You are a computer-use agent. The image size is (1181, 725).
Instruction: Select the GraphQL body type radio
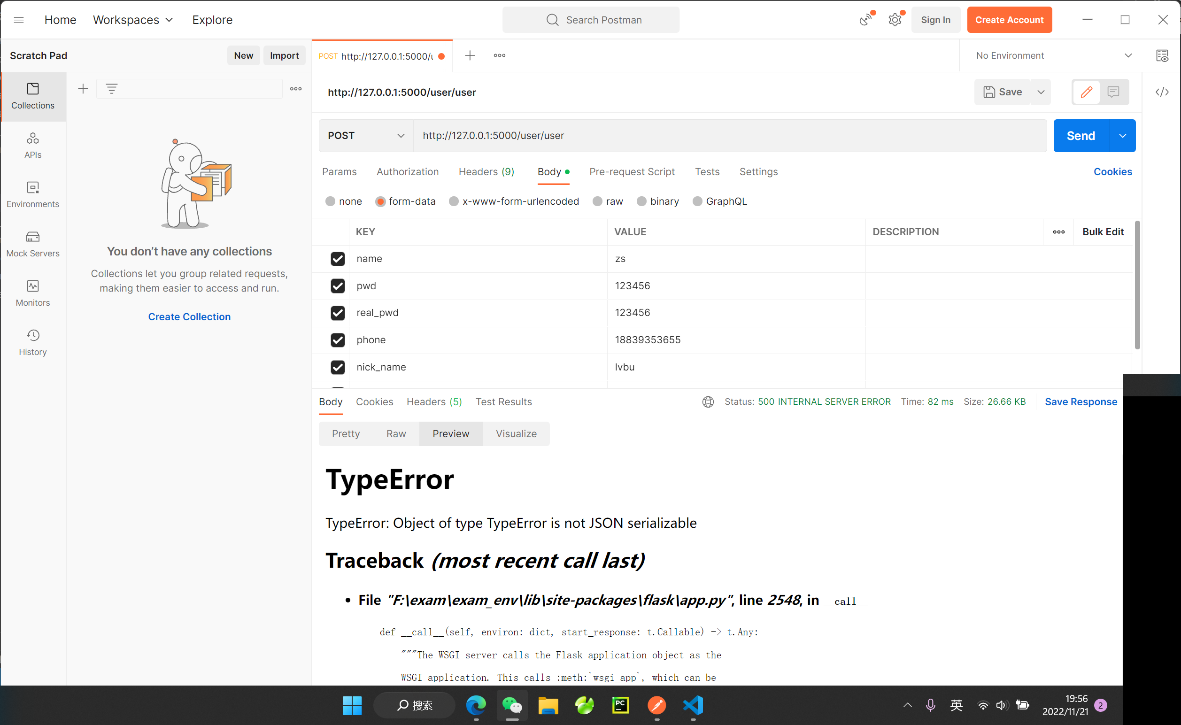click(697, 201)
